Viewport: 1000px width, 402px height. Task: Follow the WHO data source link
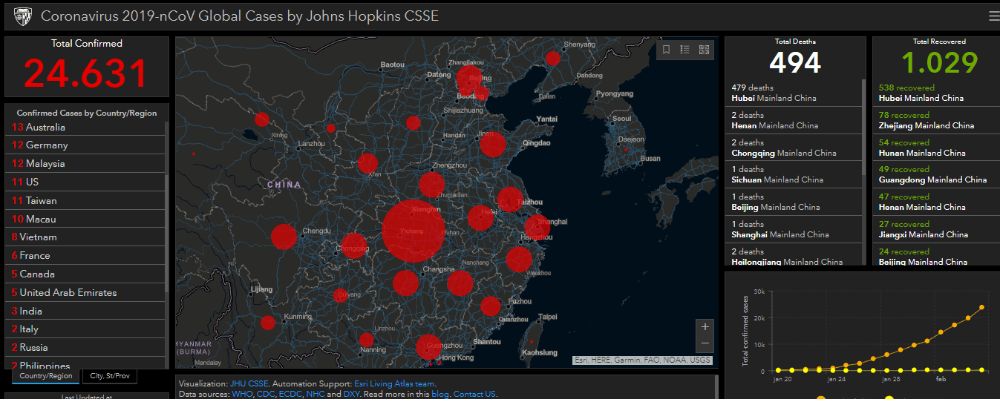point(242,394)
